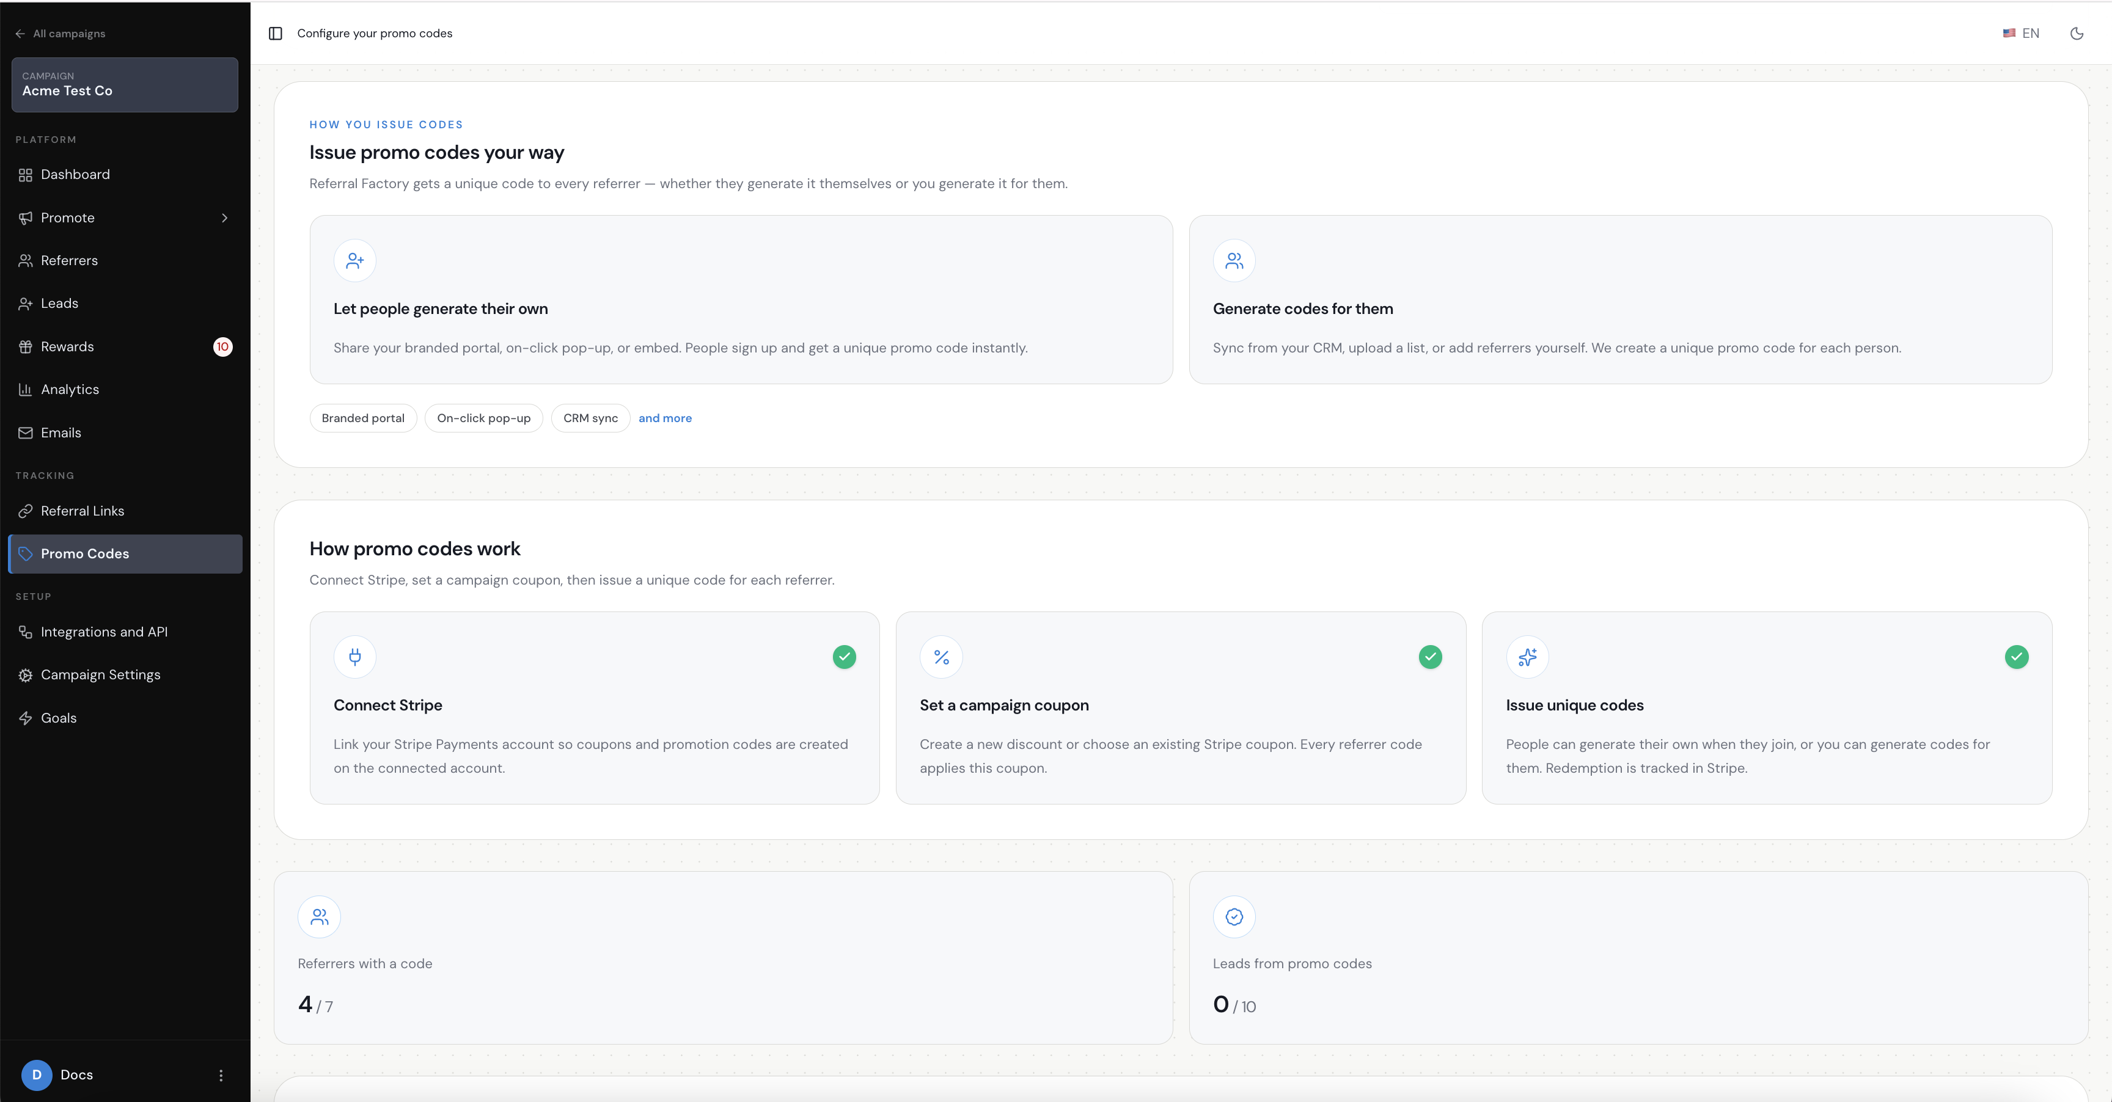Click the CRM sync chip
Image resolution: width=2112 pixels, height=1102 pixels.
tap(590, 418)
